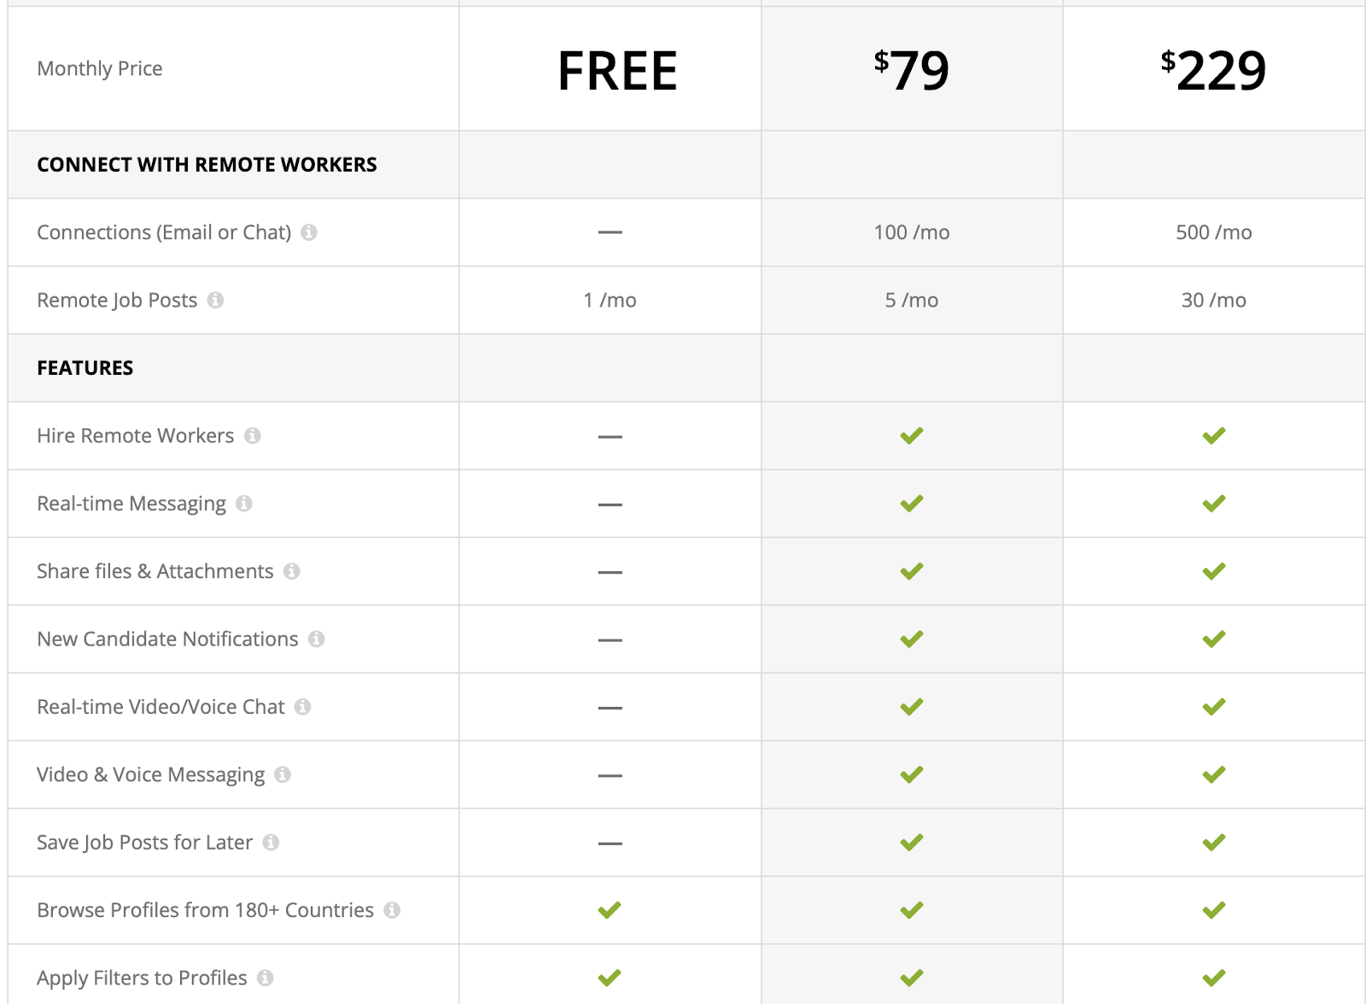The image size is (1366, 1004).
Task: Click the CONNECT WITH REMOTE WORKERS section header
Action: (207, 165)
